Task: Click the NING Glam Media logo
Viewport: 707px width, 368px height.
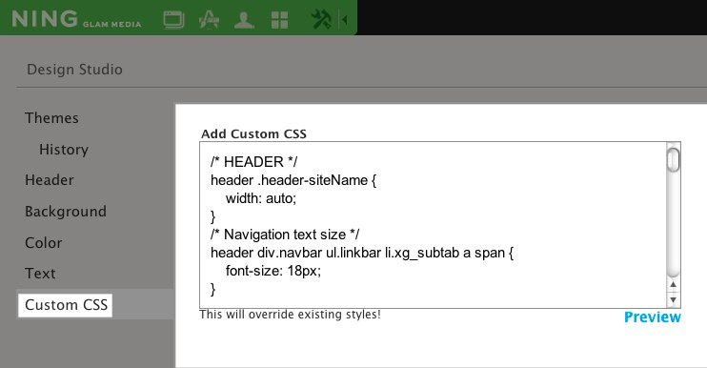Action: point(76,19)
